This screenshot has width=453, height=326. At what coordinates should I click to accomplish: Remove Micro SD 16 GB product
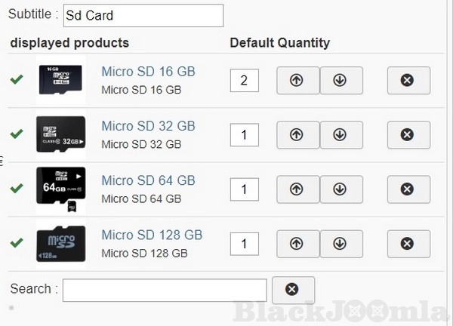tap(408, 80)
